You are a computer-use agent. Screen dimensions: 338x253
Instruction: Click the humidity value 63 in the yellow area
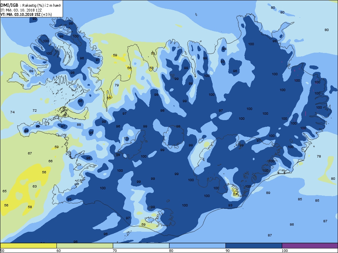coord(34,186)
